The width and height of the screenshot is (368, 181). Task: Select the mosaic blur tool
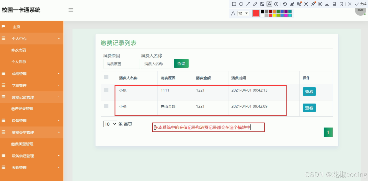(262, 4)
